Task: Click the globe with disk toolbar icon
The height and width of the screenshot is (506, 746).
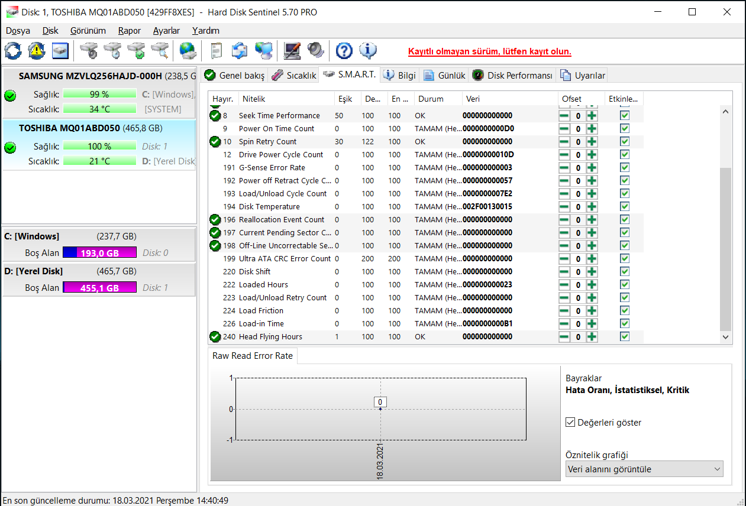Action: click(x=188, y=51)
